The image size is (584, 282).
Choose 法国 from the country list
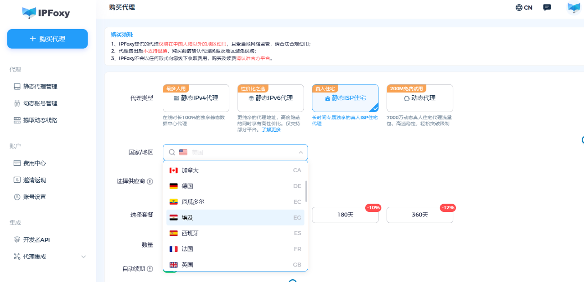[x=235, y=249]
